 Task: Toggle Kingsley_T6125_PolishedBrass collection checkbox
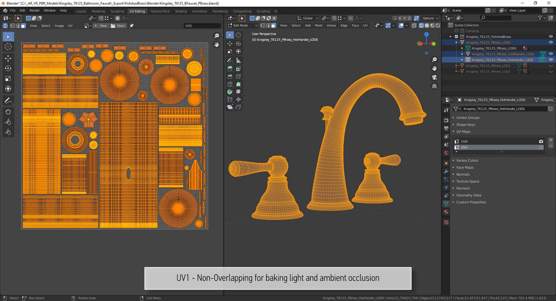[x=456, y=37]
